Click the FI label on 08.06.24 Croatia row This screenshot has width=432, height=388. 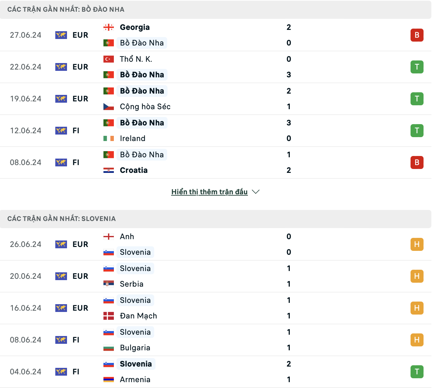coord(76,162)
